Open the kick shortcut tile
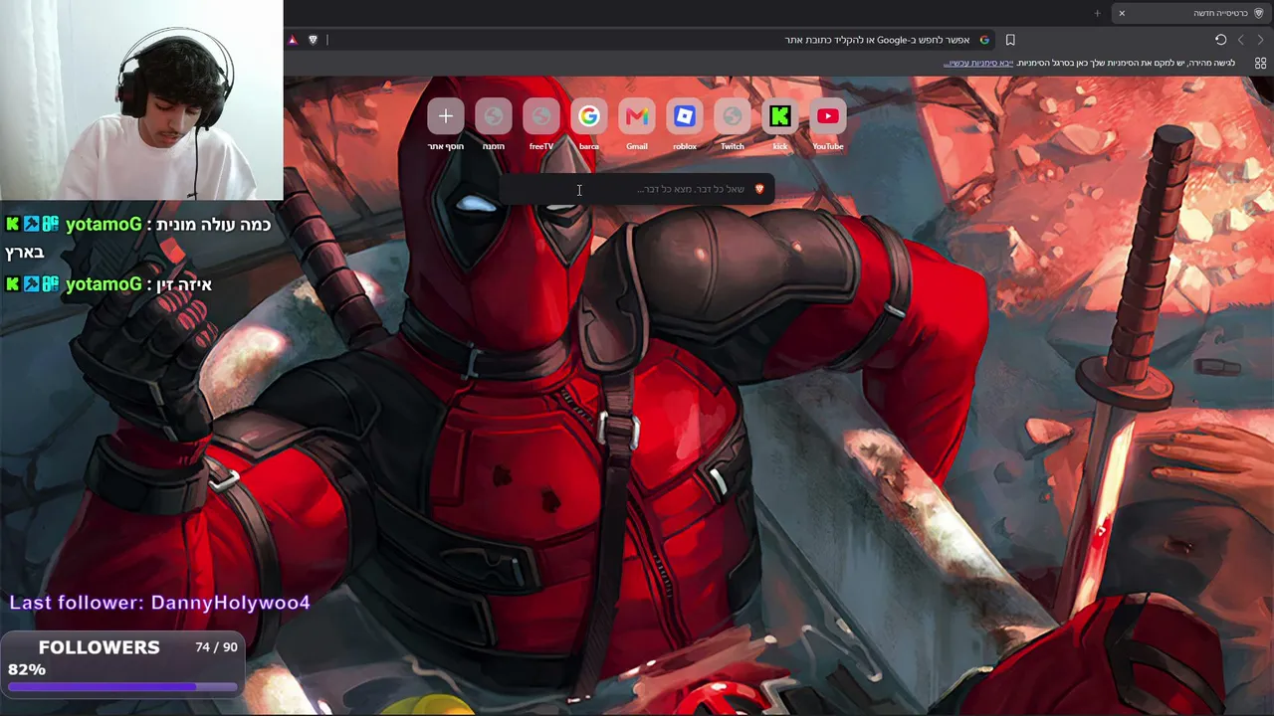The image size is (1274, 716). pos(779,116)
